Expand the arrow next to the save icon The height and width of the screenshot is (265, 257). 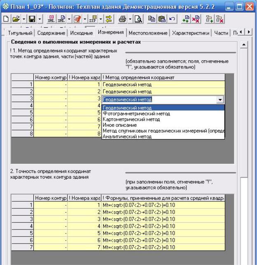point(40,19)
